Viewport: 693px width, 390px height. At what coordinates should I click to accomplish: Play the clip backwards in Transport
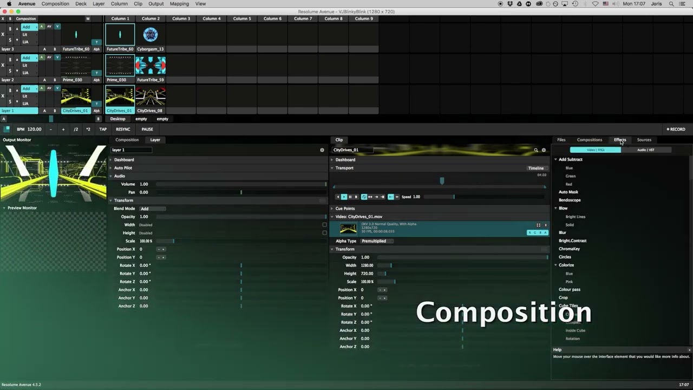(338, 197)
